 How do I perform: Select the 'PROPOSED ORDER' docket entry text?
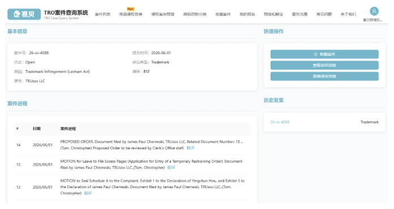pyautogui.click(x=151, y=145)
